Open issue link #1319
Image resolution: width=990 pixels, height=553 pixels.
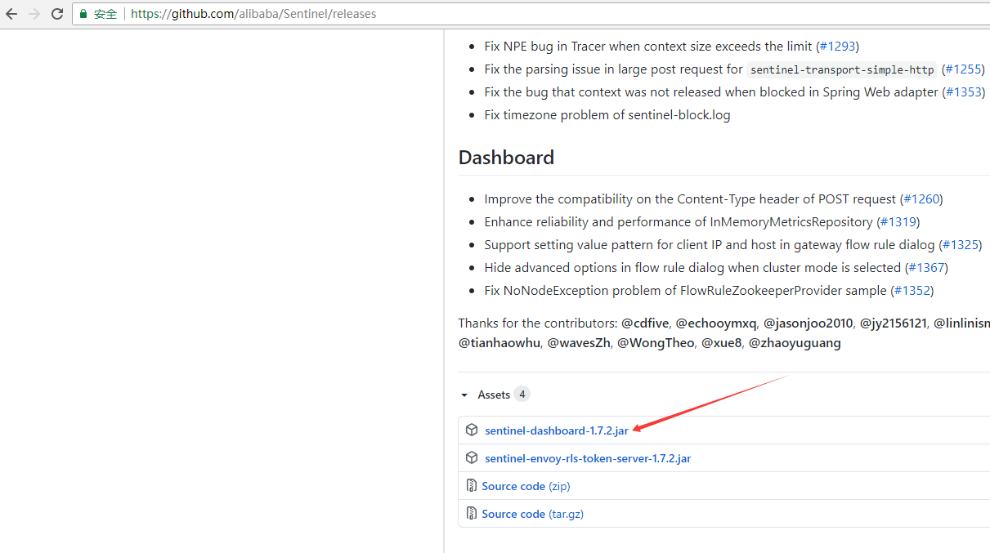[898, 222]
